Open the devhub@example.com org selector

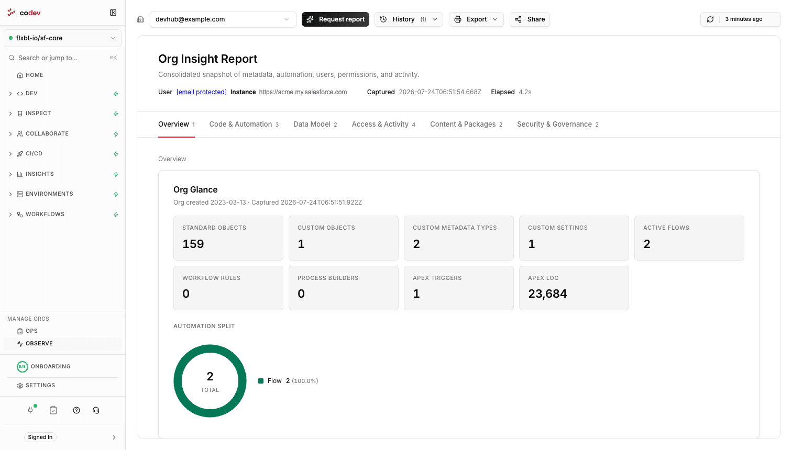coord(223,19)
